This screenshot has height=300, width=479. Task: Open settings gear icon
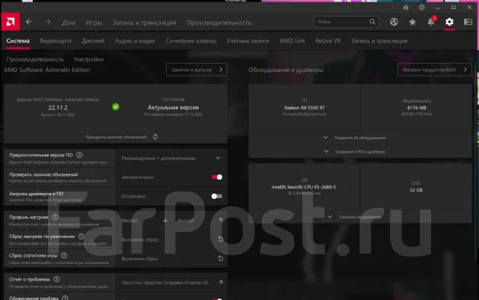click(449, 22)
